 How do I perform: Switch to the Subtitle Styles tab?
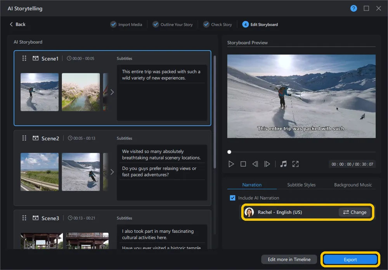(301, 185)
